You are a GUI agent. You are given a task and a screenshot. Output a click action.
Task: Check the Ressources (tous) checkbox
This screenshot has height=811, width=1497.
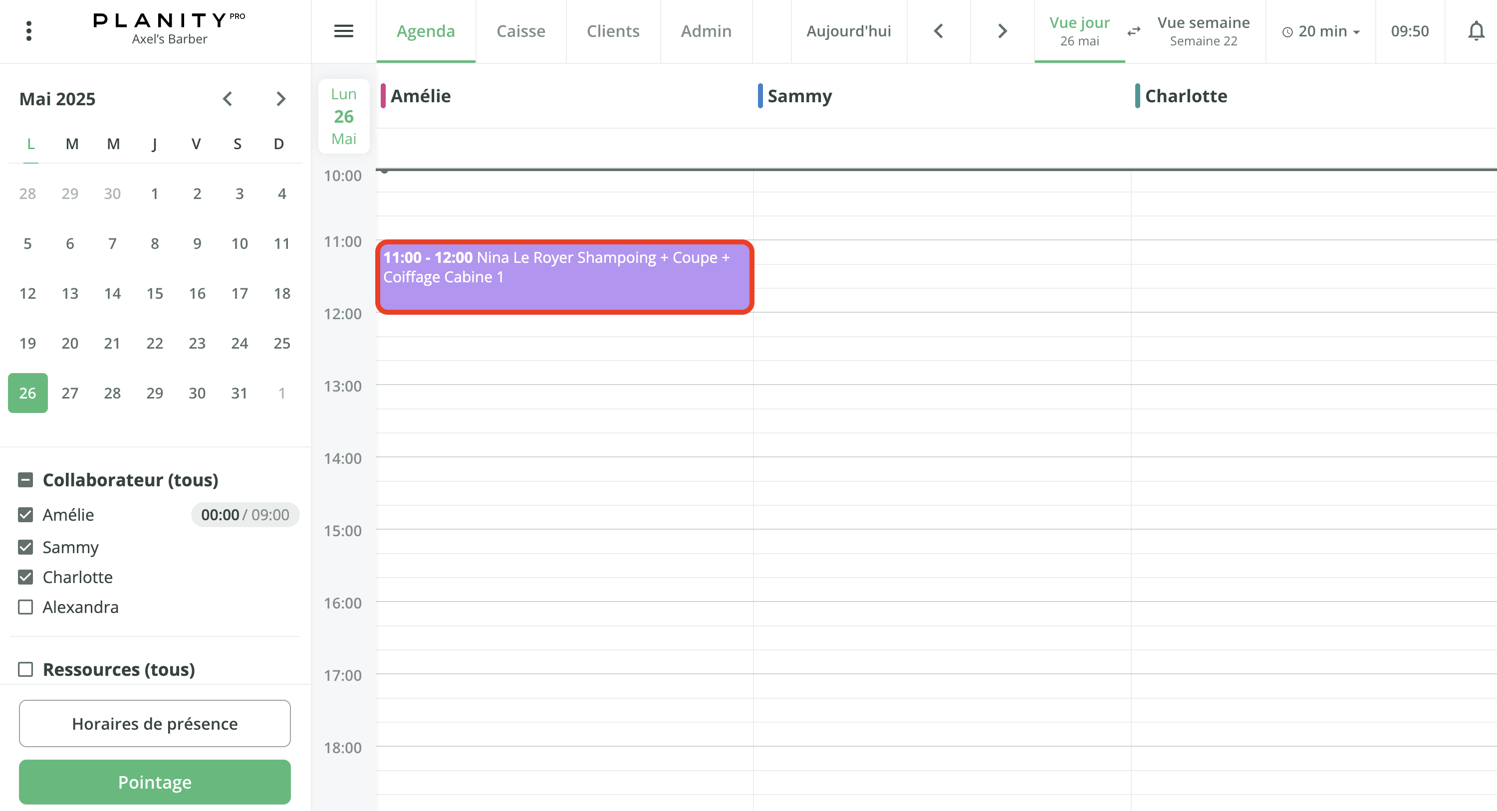click(x=25, y=669)
